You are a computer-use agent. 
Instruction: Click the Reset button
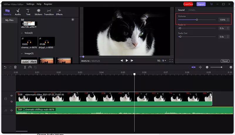point(225,61)
